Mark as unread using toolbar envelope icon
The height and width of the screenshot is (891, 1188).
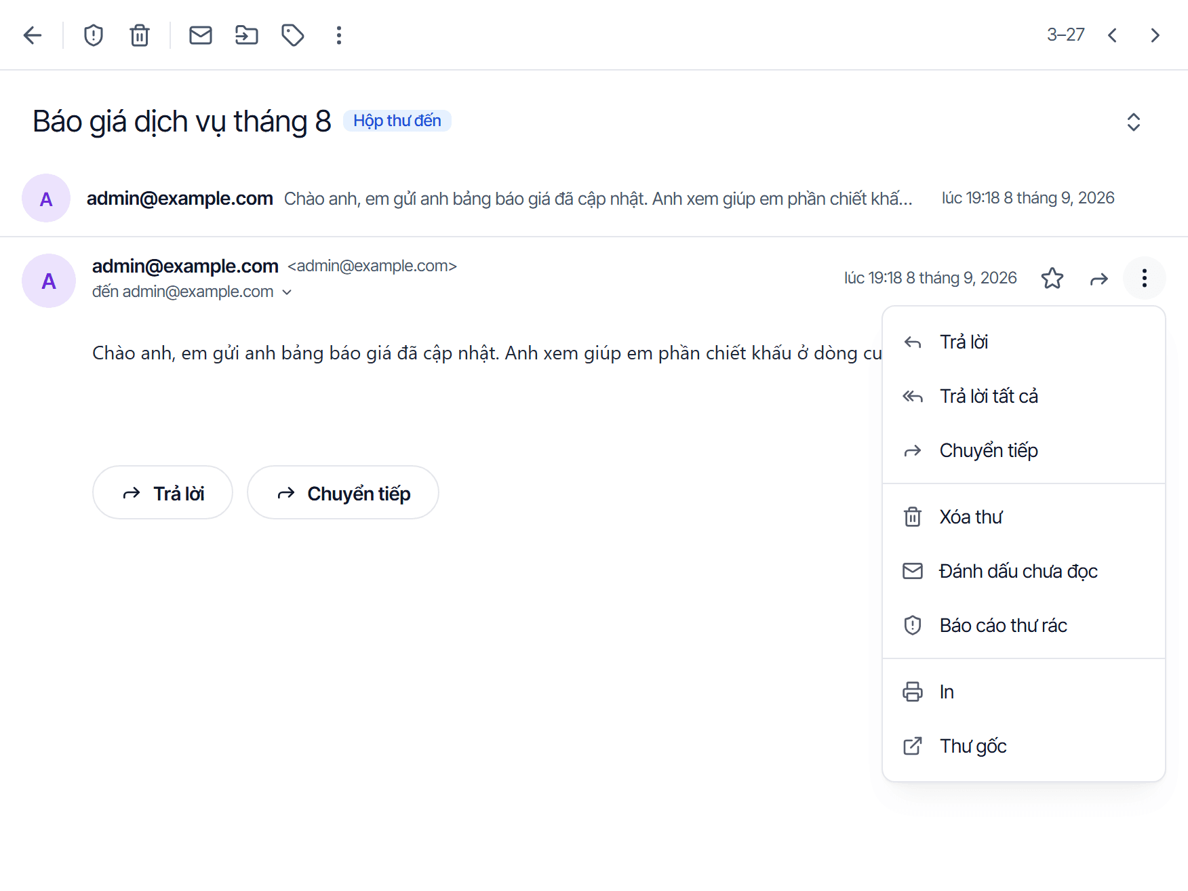(201, 35)
